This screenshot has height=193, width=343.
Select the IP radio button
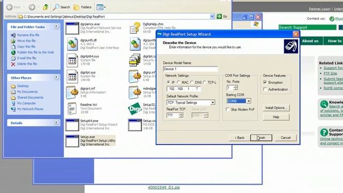168,82
